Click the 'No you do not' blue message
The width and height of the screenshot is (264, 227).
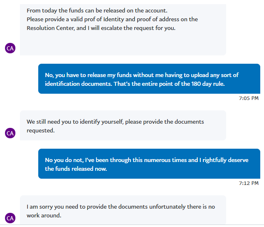149,164
